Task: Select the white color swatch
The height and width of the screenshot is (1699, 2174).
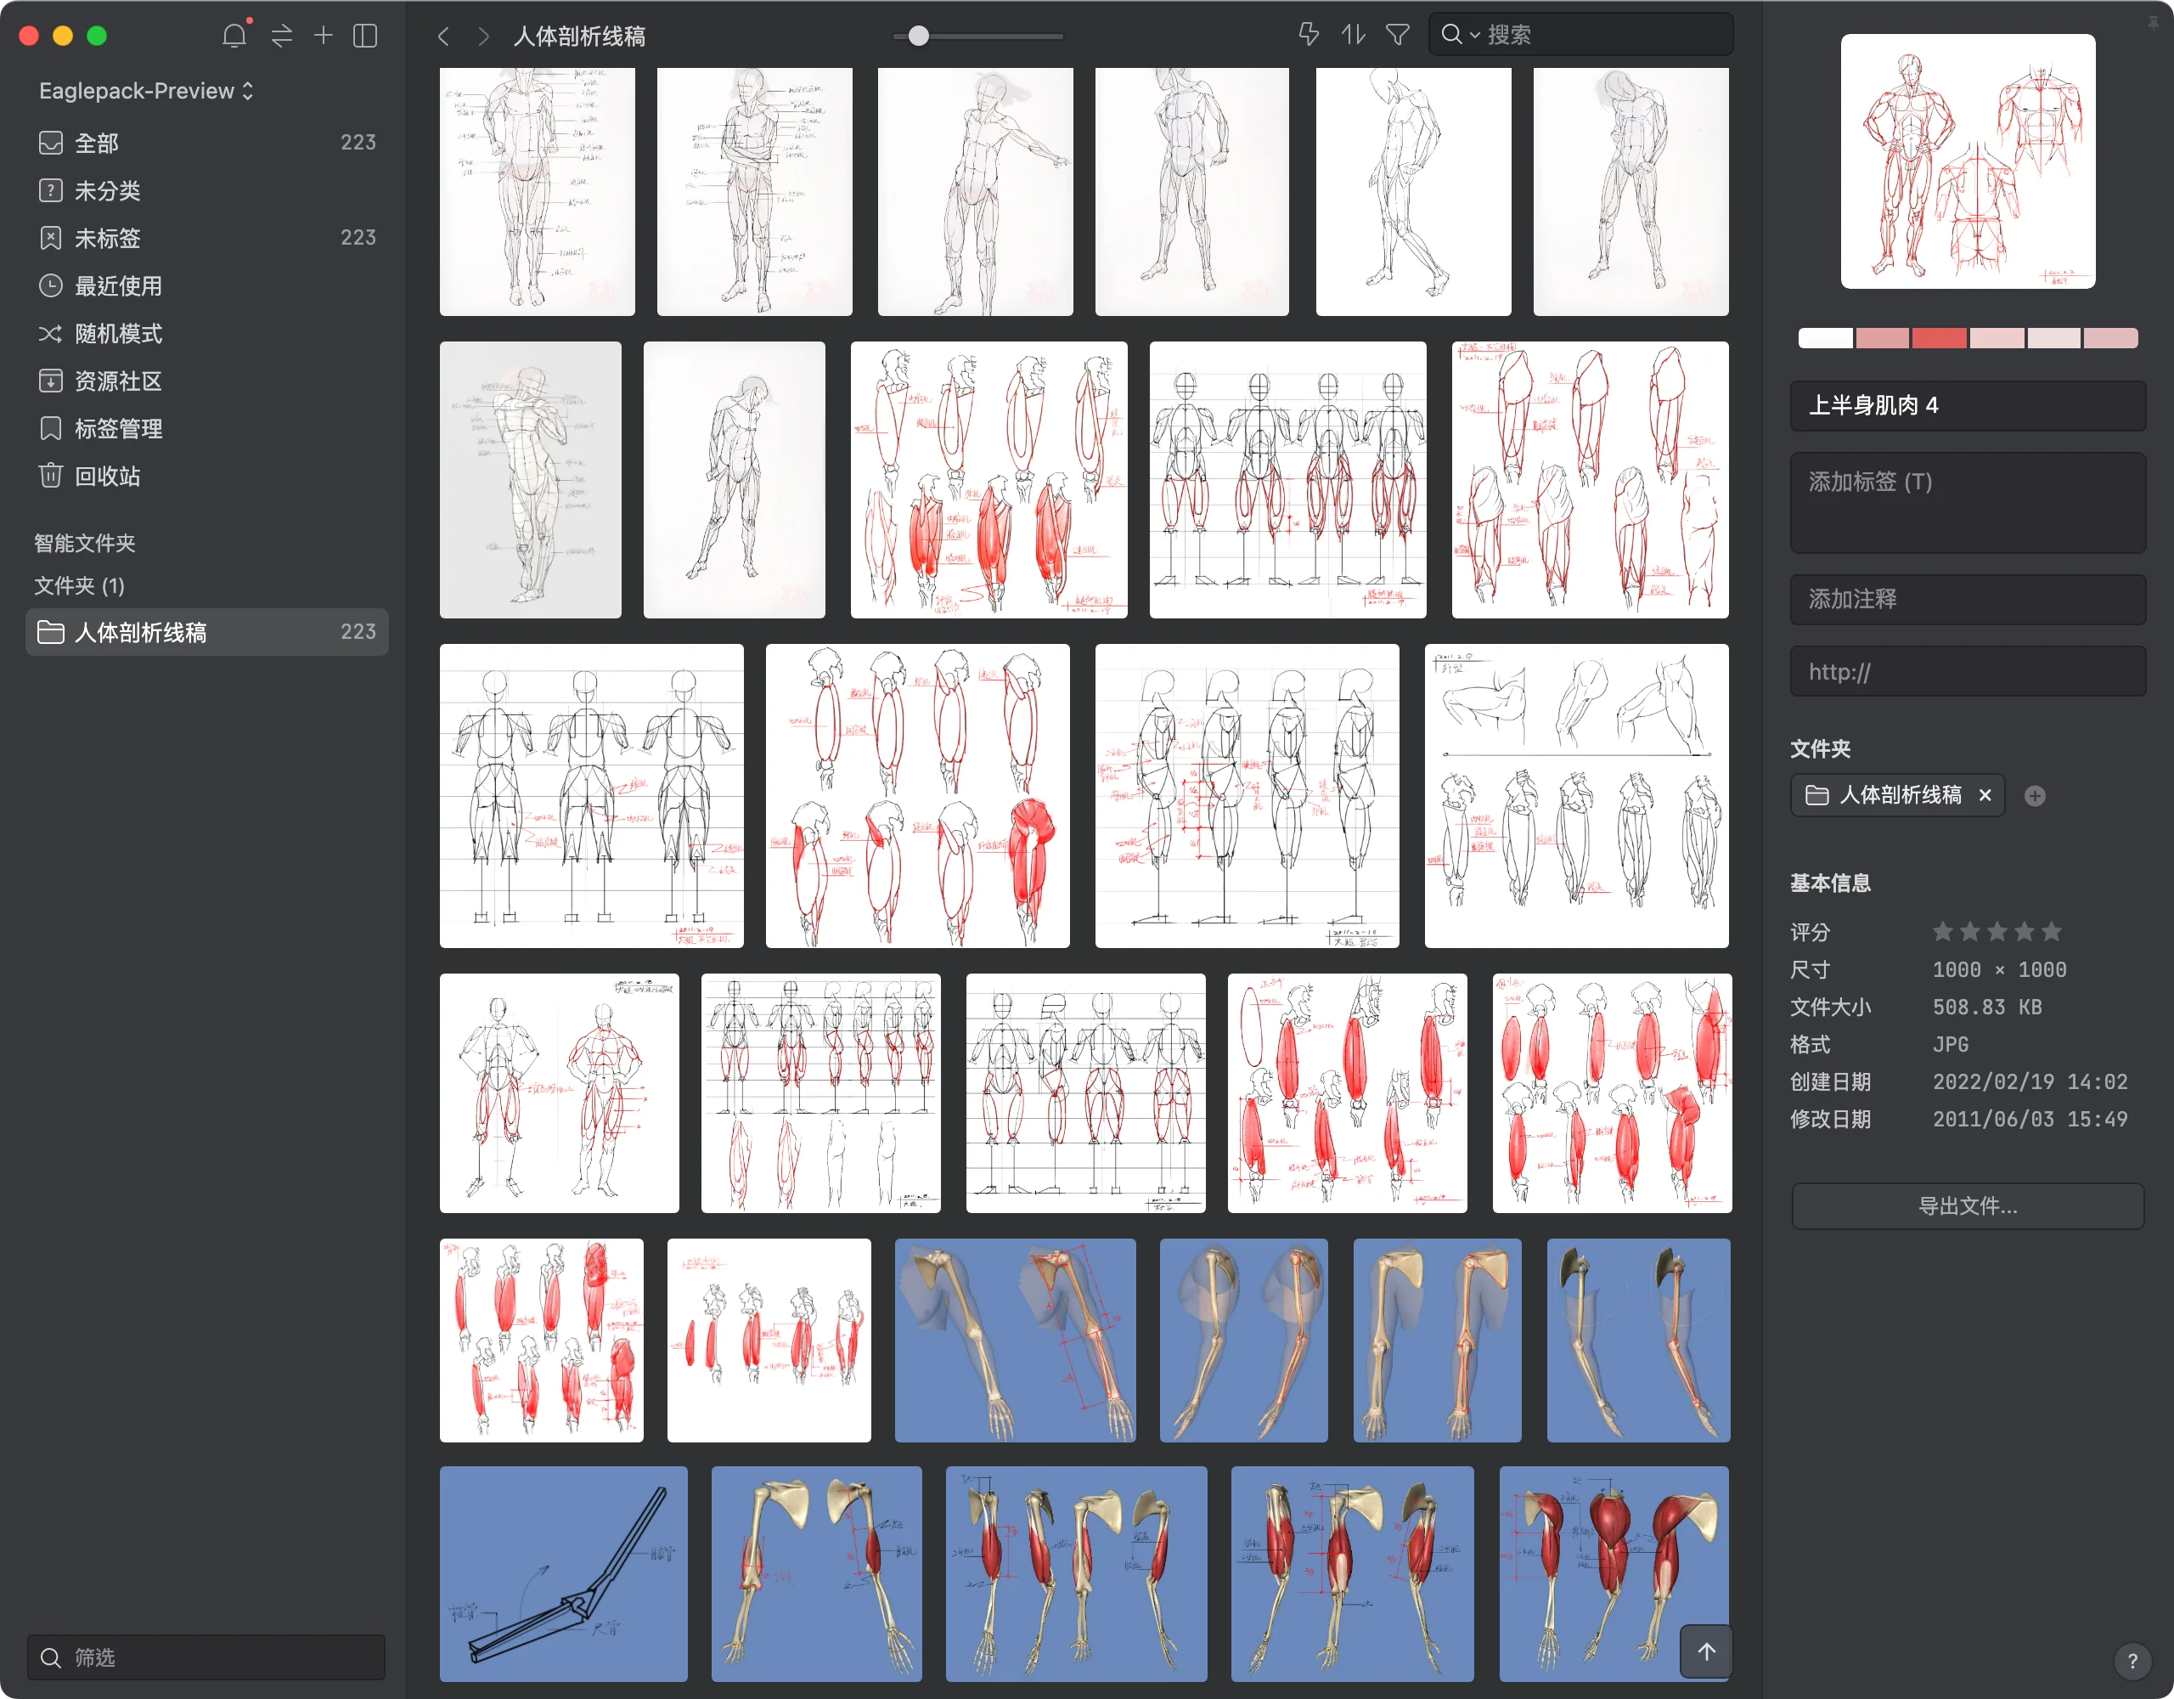Action: (1825, 337)
